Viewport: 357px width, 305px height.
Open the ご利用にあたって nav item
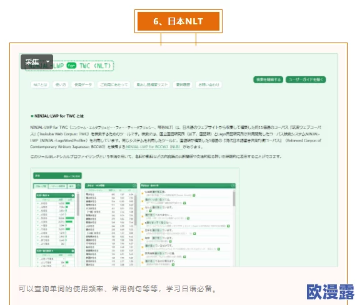[114, 84]
